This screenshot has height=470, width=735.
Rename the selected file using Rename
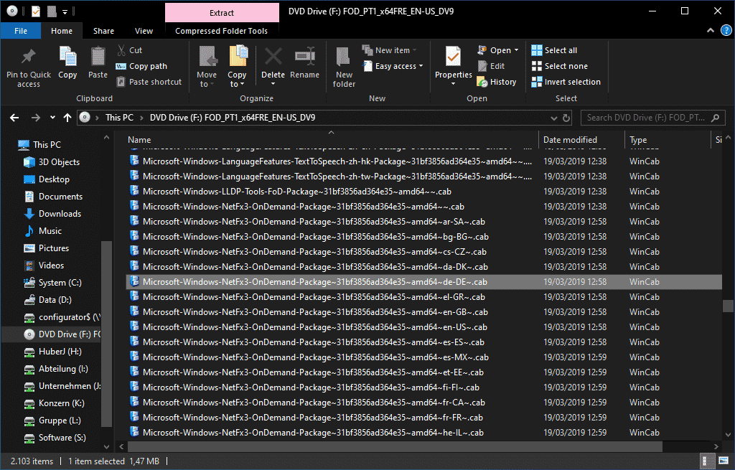click(304, 62)
